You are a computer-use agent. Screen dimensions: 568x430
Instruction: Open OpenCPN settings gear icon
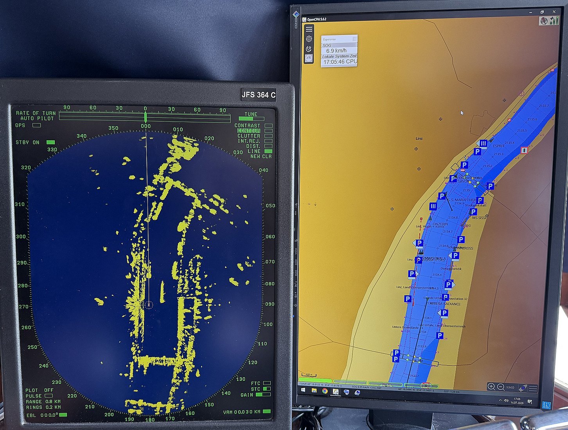point(309,39)
